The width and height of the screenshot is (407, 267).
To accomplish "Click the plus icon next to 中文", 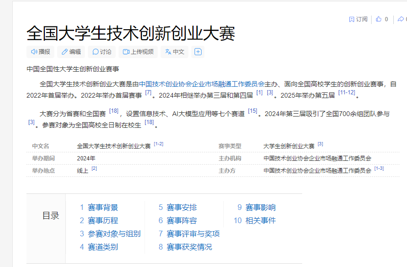I will pos(198,52).
